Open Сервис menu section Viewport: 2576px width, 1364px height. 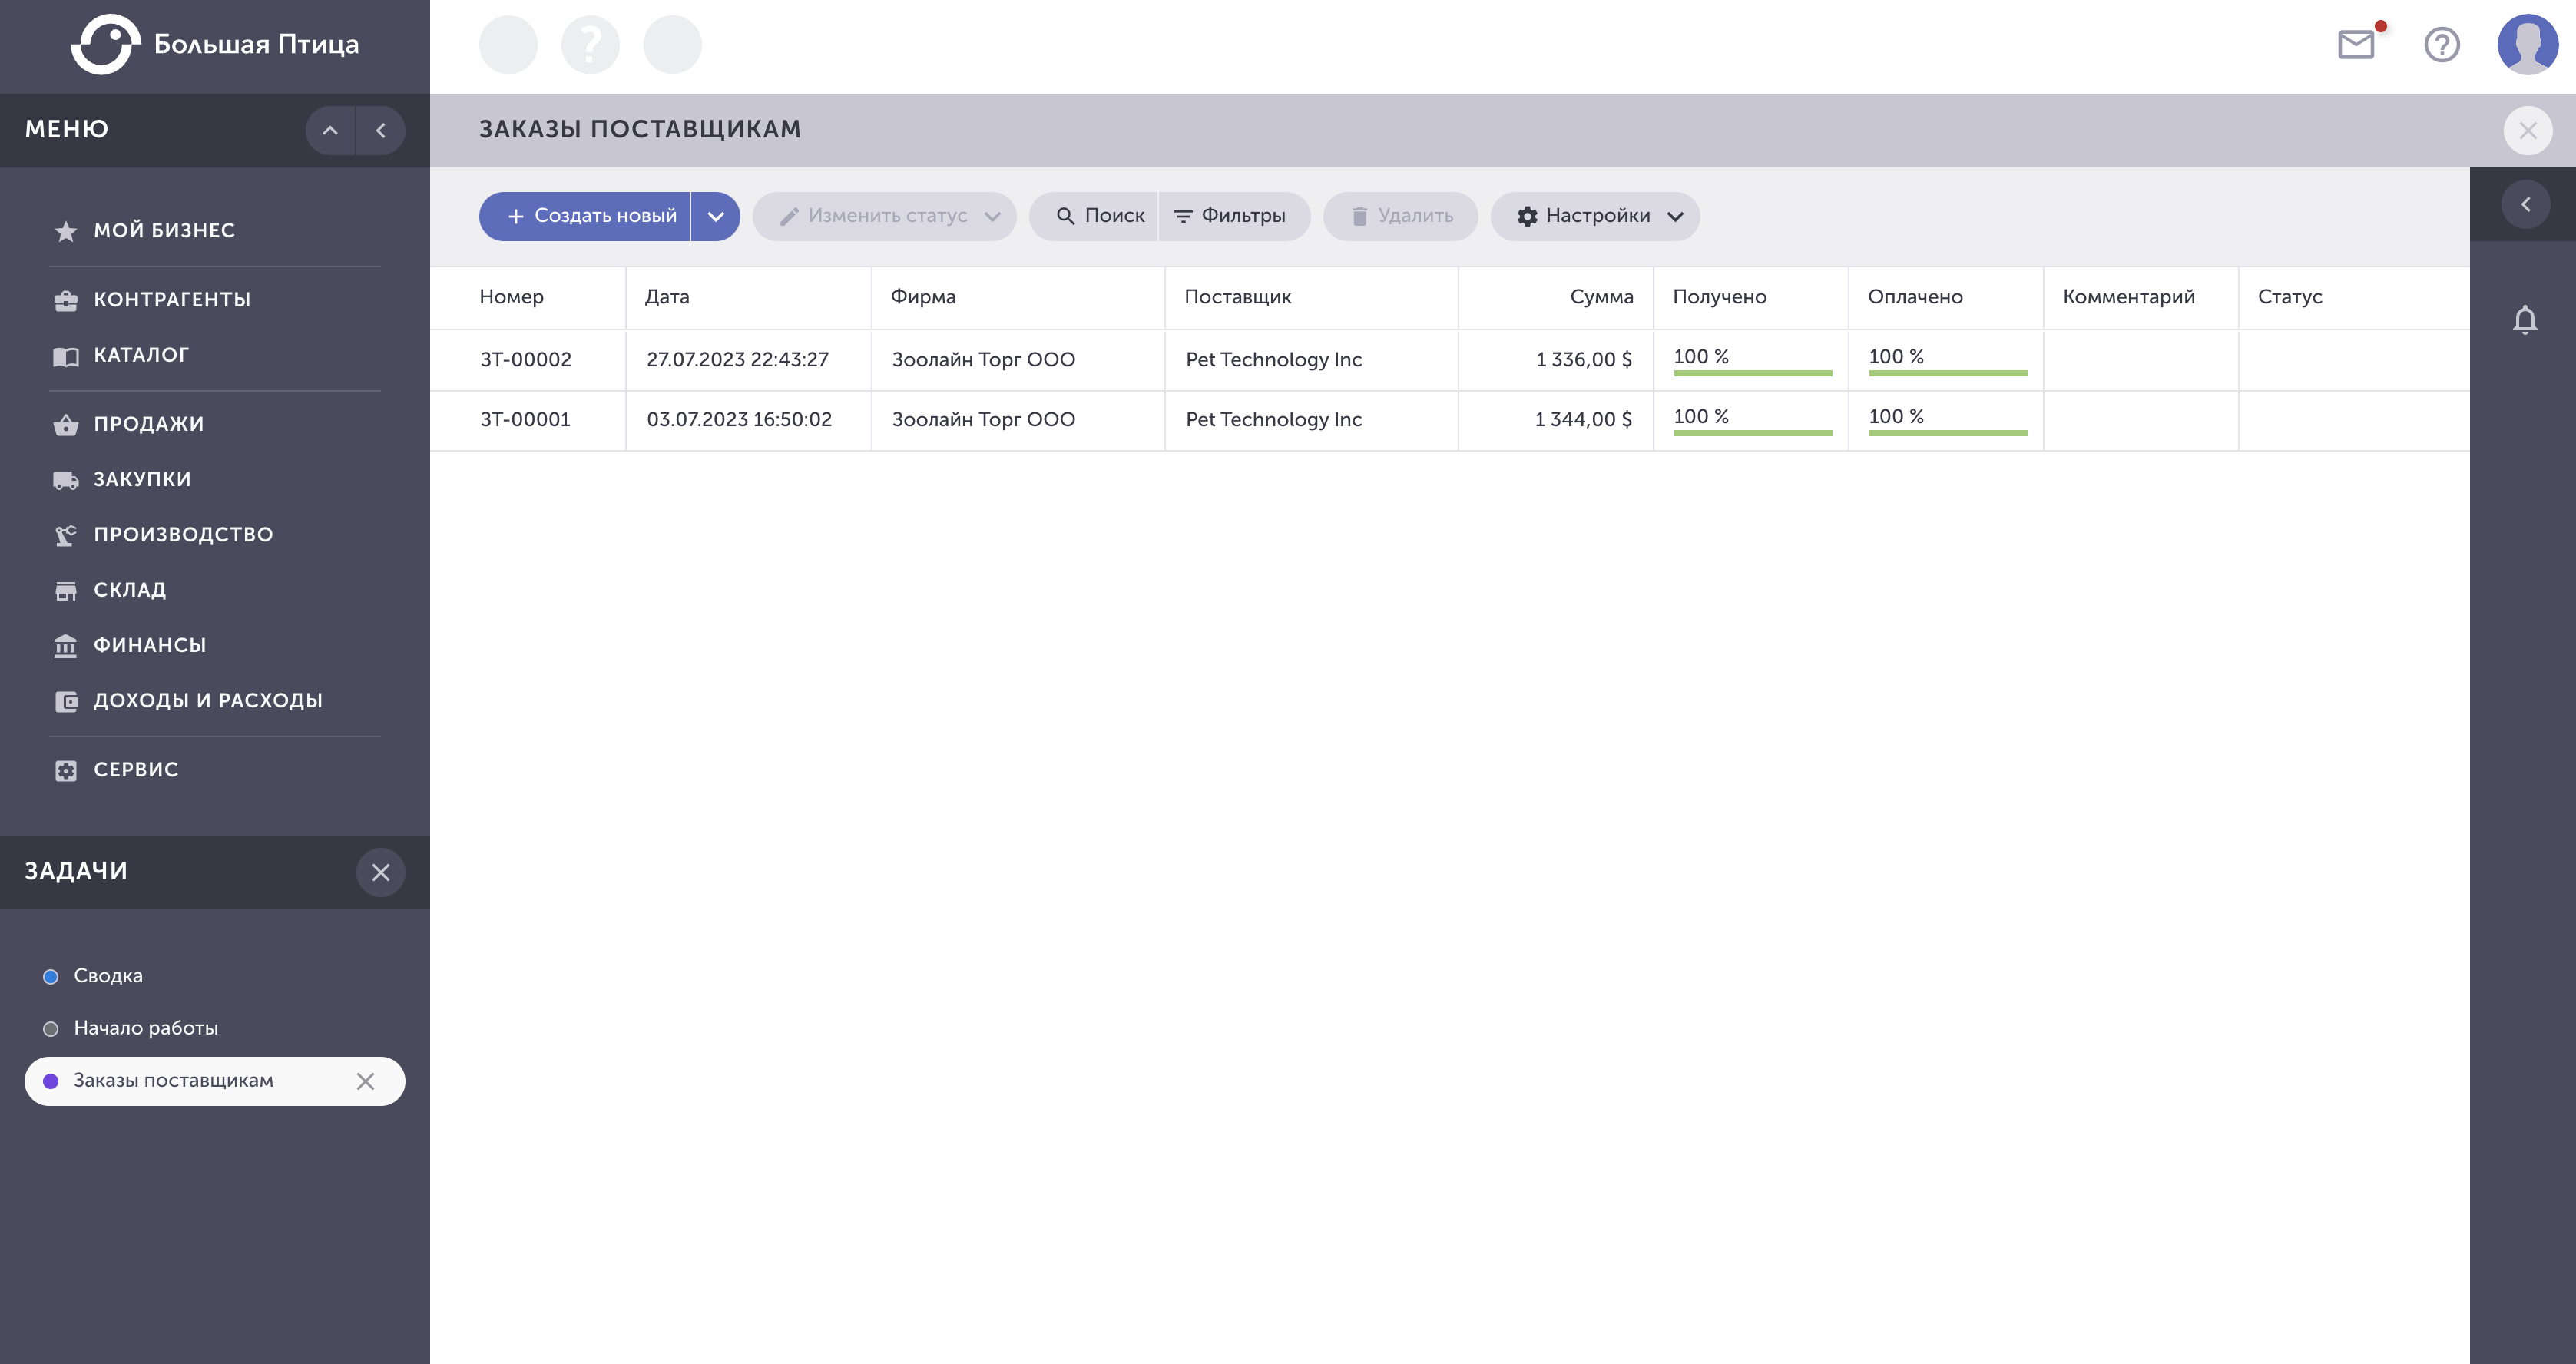[x=136, y=770]
